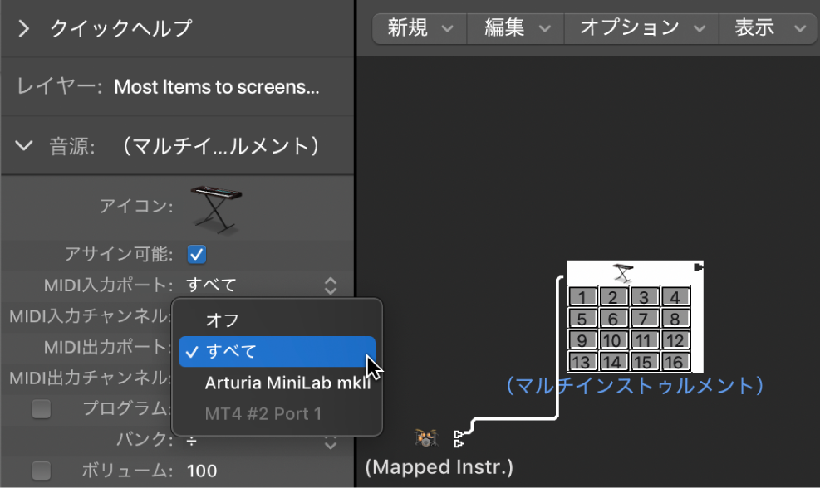
Task: Enable channel 10 on the multi-instrument
Action: (613, 340)
